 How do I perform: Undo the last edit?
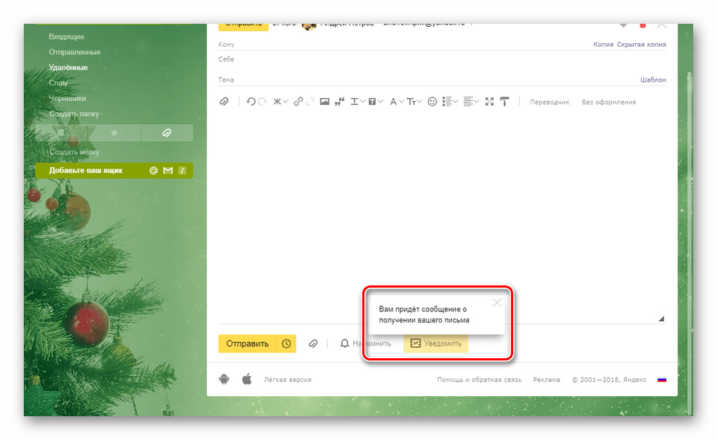tap(251, 101)
